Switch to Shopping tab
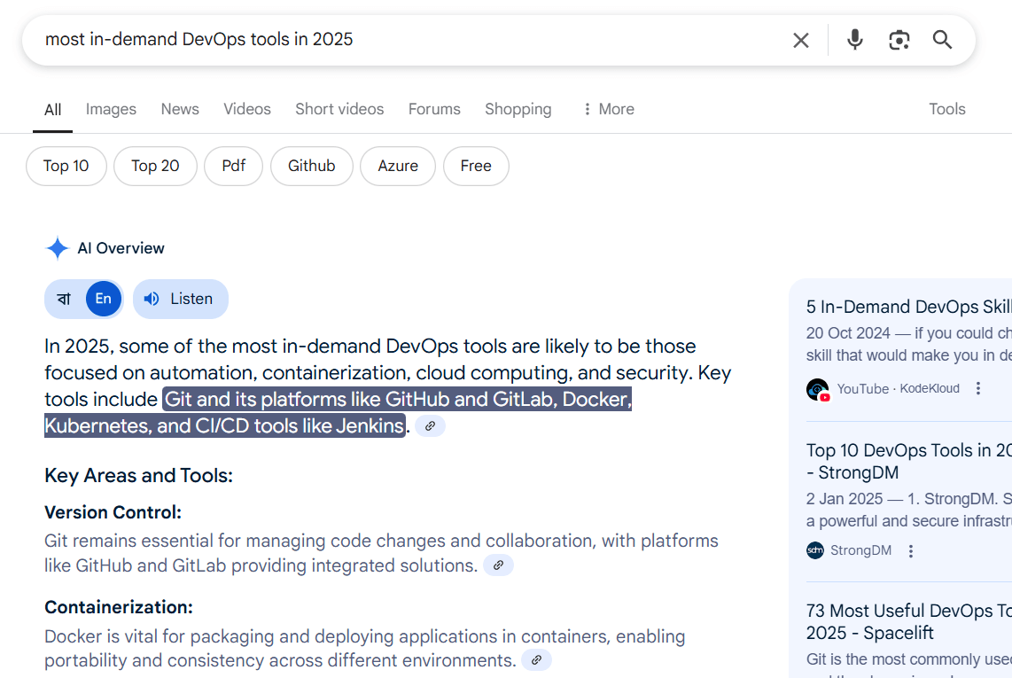The height and width of the screenshot is (678, 1012). pyautogui.click(x=518, y=109)
